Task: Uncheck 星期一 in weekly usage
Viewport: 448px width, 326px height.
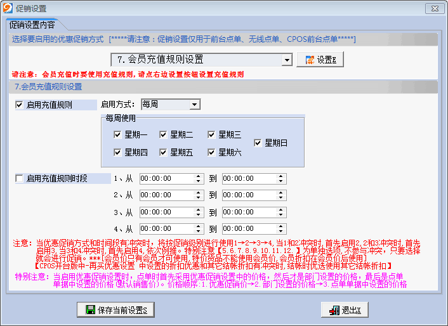Action: [117, 134]
